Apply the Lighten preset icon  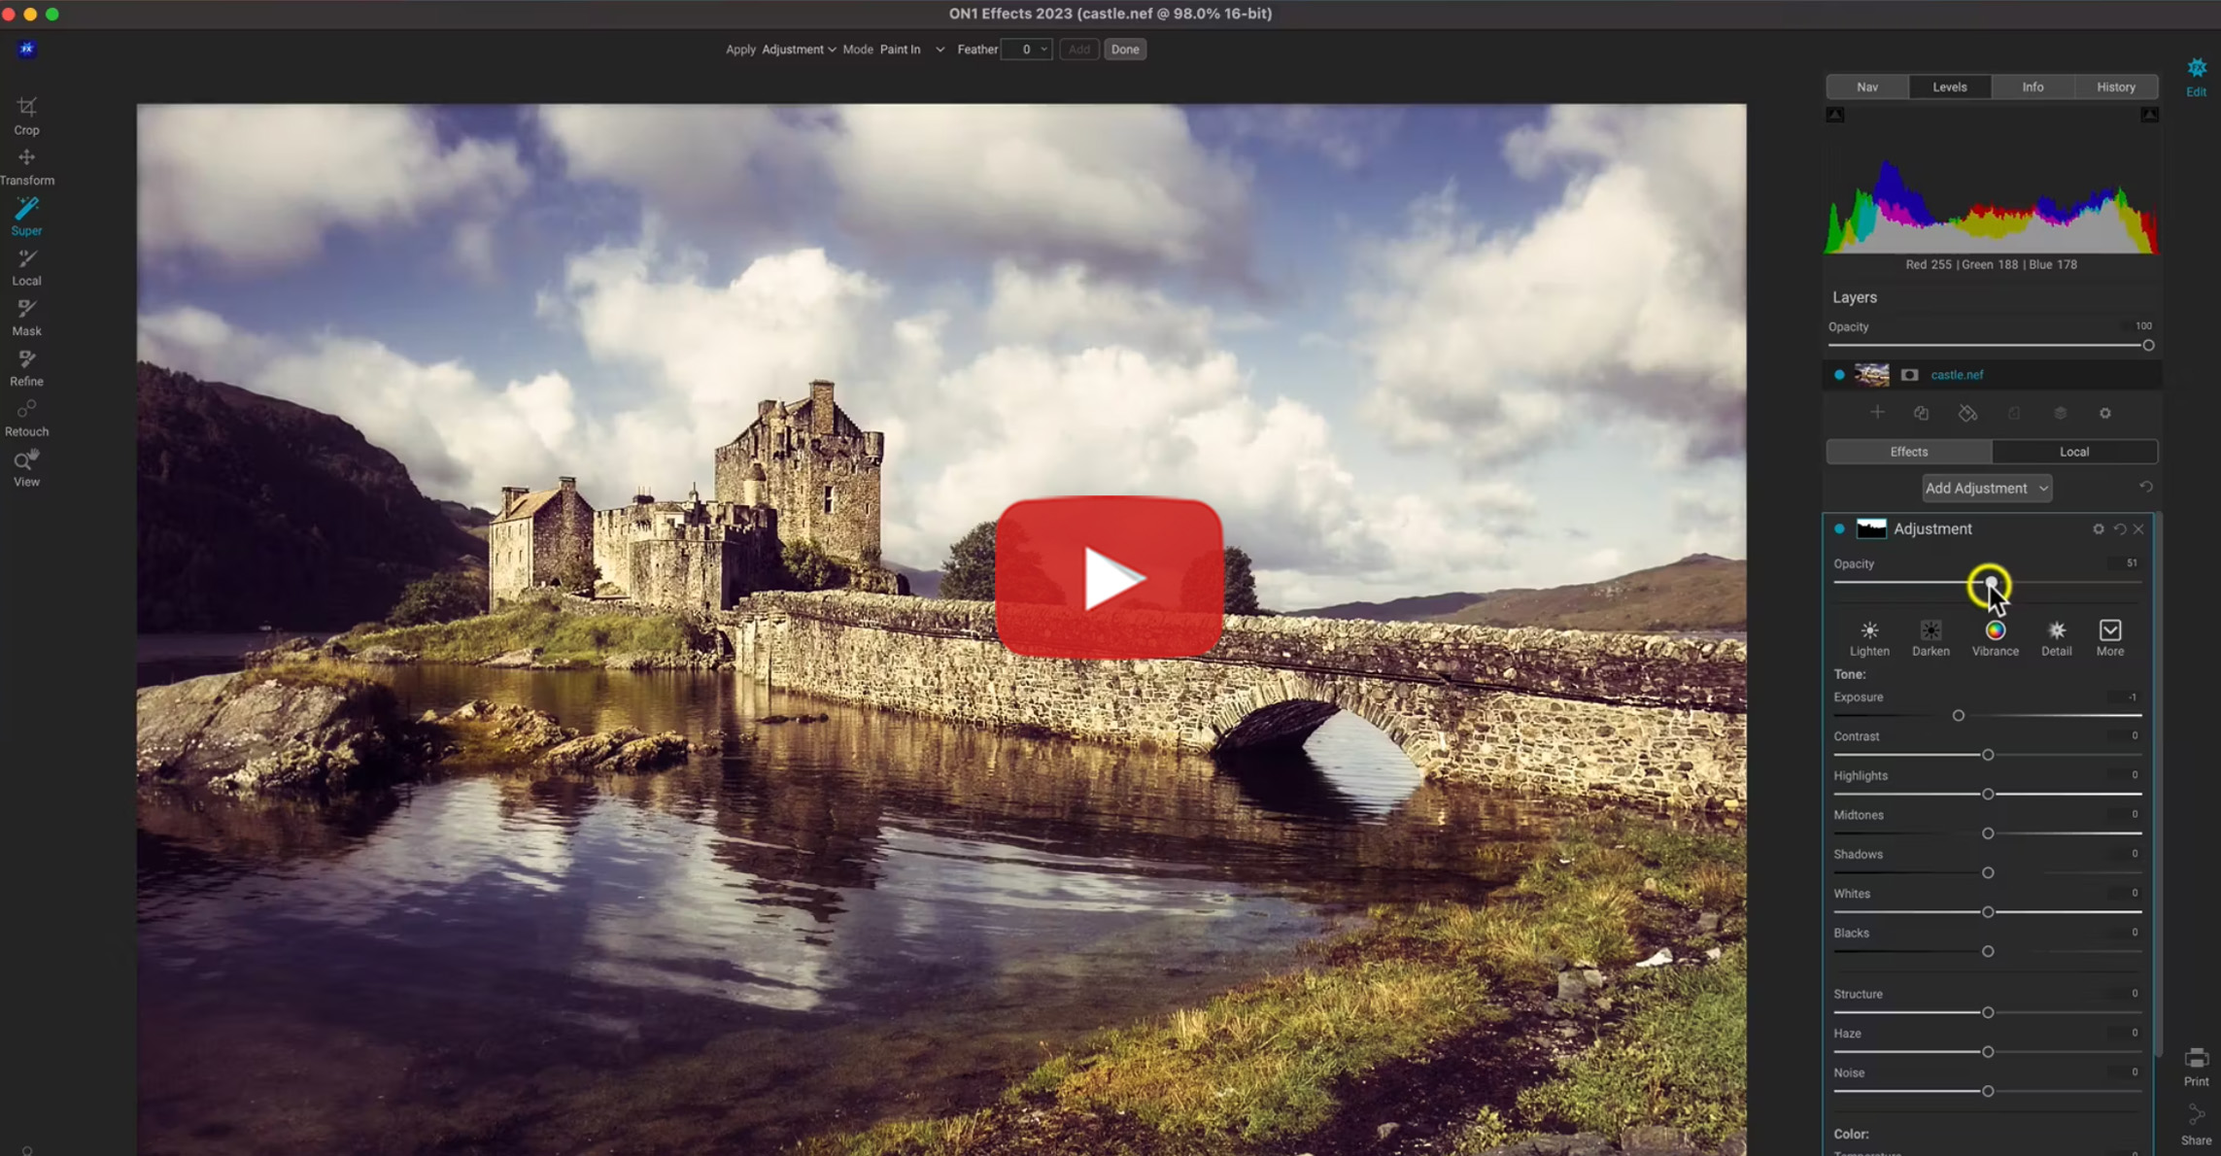pyautogui.click(x=1869, y=639)
